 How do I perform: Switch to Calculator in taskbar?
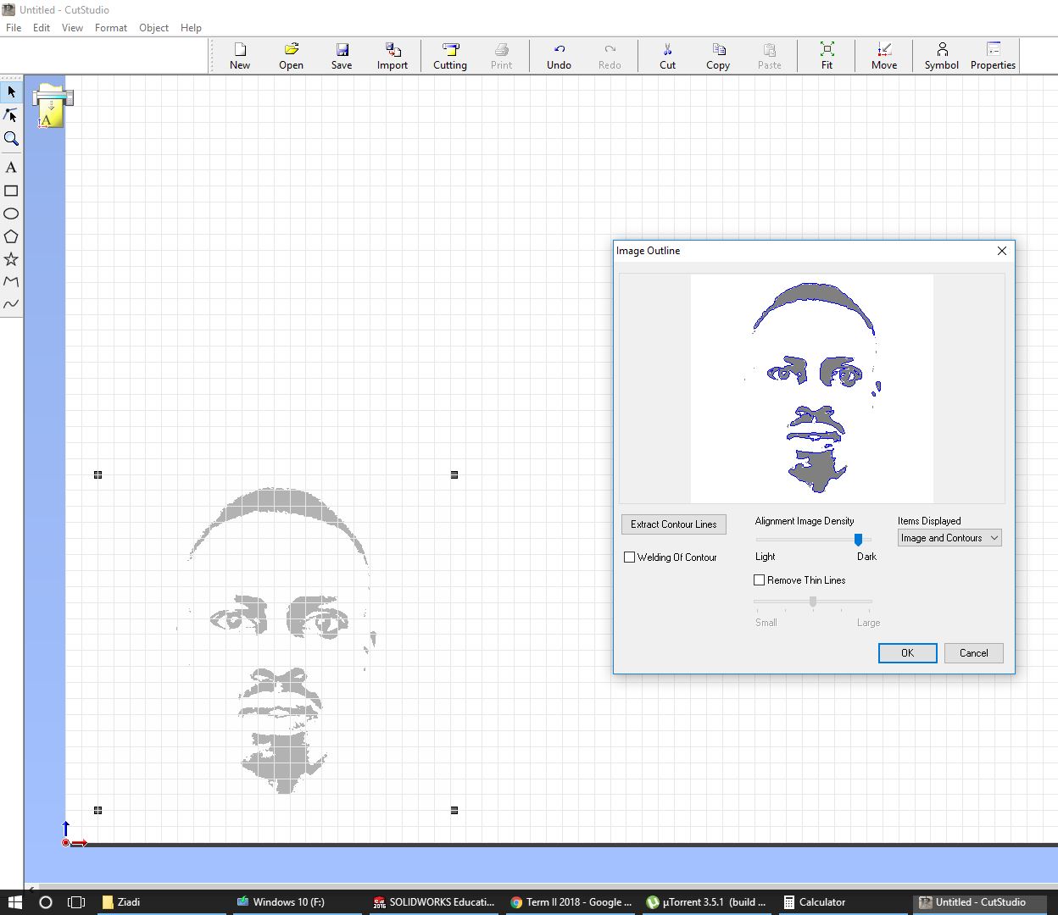(844, 902)
